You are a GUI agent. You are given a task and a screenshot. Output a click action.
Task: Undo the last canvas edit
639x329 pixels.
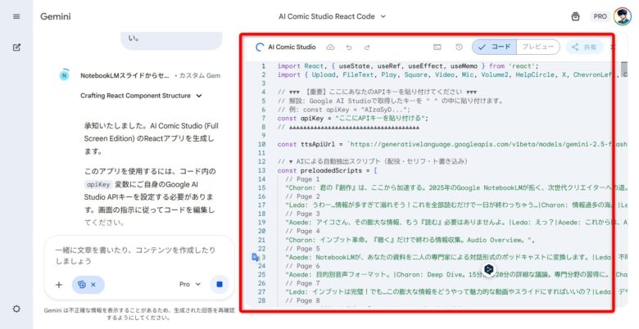[349, 47]
